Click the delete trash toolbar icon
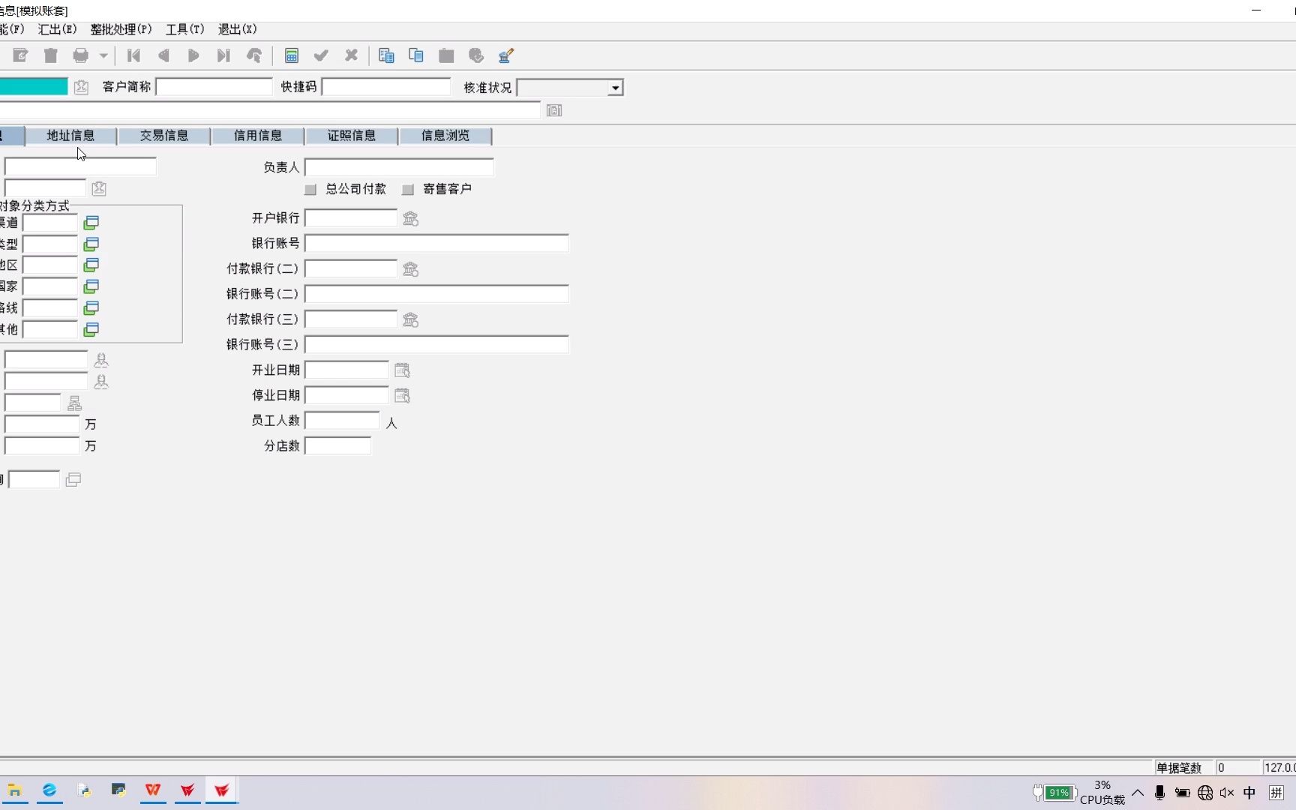 click(x=51, y=55)
